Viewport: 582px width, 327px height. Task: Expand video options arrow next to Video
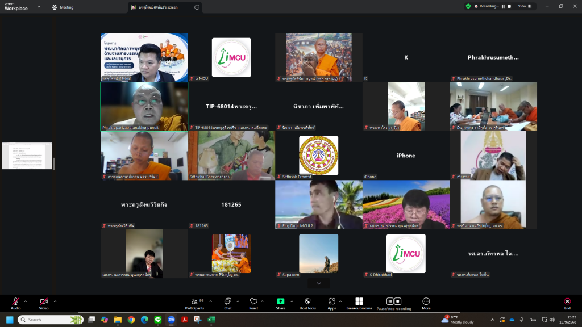click(55, 301)
